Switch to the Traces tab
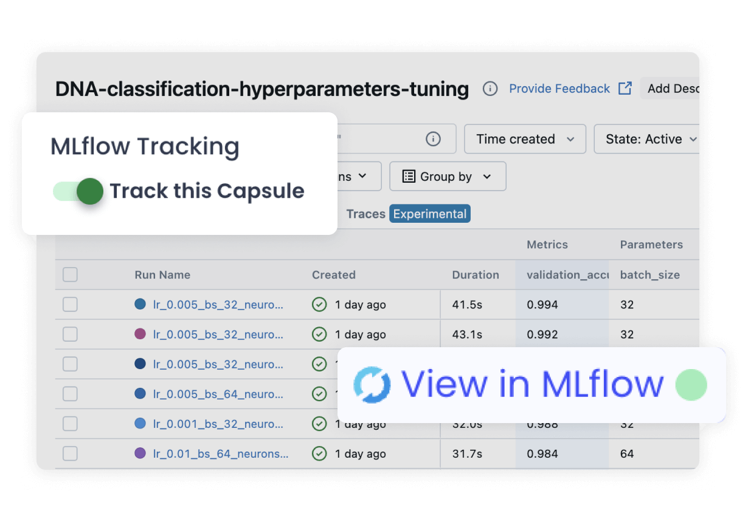 pos(365,214)
